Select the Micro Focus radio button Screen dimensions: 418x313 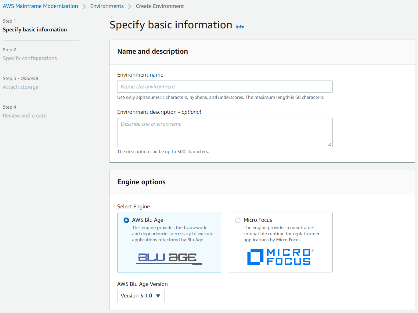pos(238,220)
